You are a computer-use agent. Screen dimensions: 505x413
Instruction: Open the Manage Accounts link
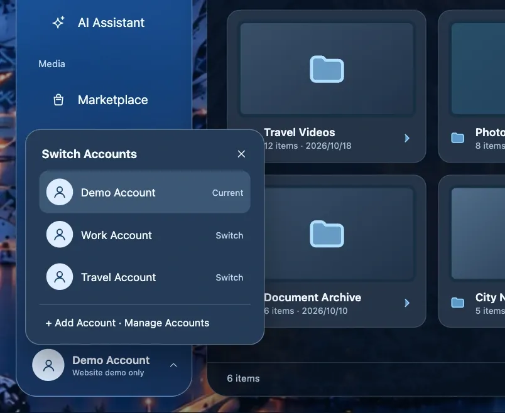click(x=167, y=323)
